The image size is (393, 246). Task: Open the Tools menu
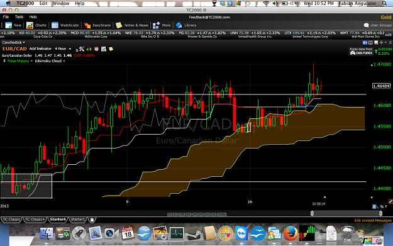pyautogui.click(x=19, y=17)
